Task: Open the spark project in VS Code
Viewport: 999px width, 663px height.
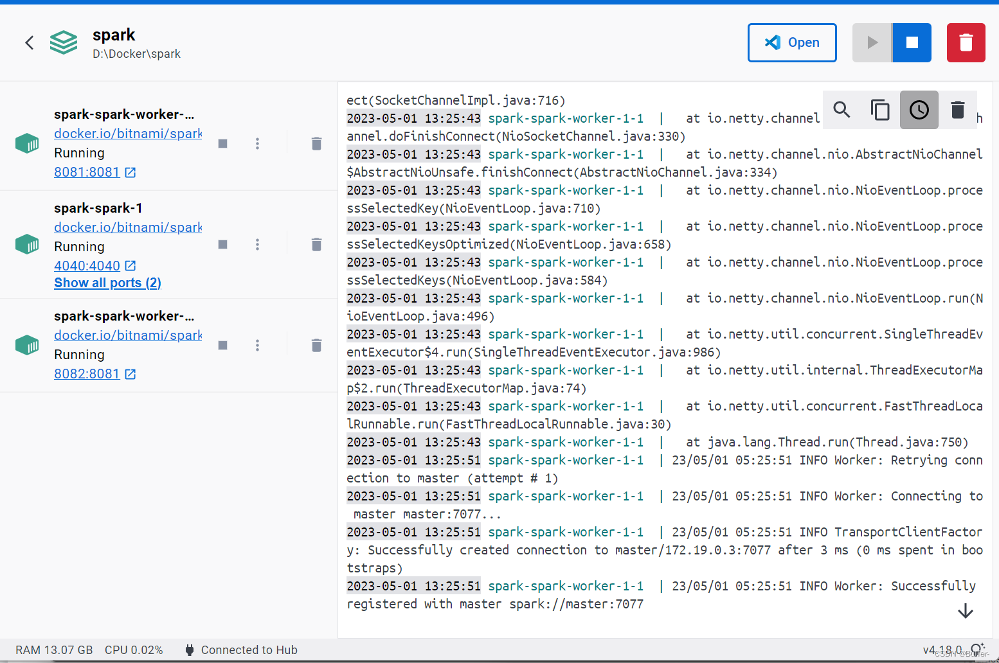Action: pos(792,43)
